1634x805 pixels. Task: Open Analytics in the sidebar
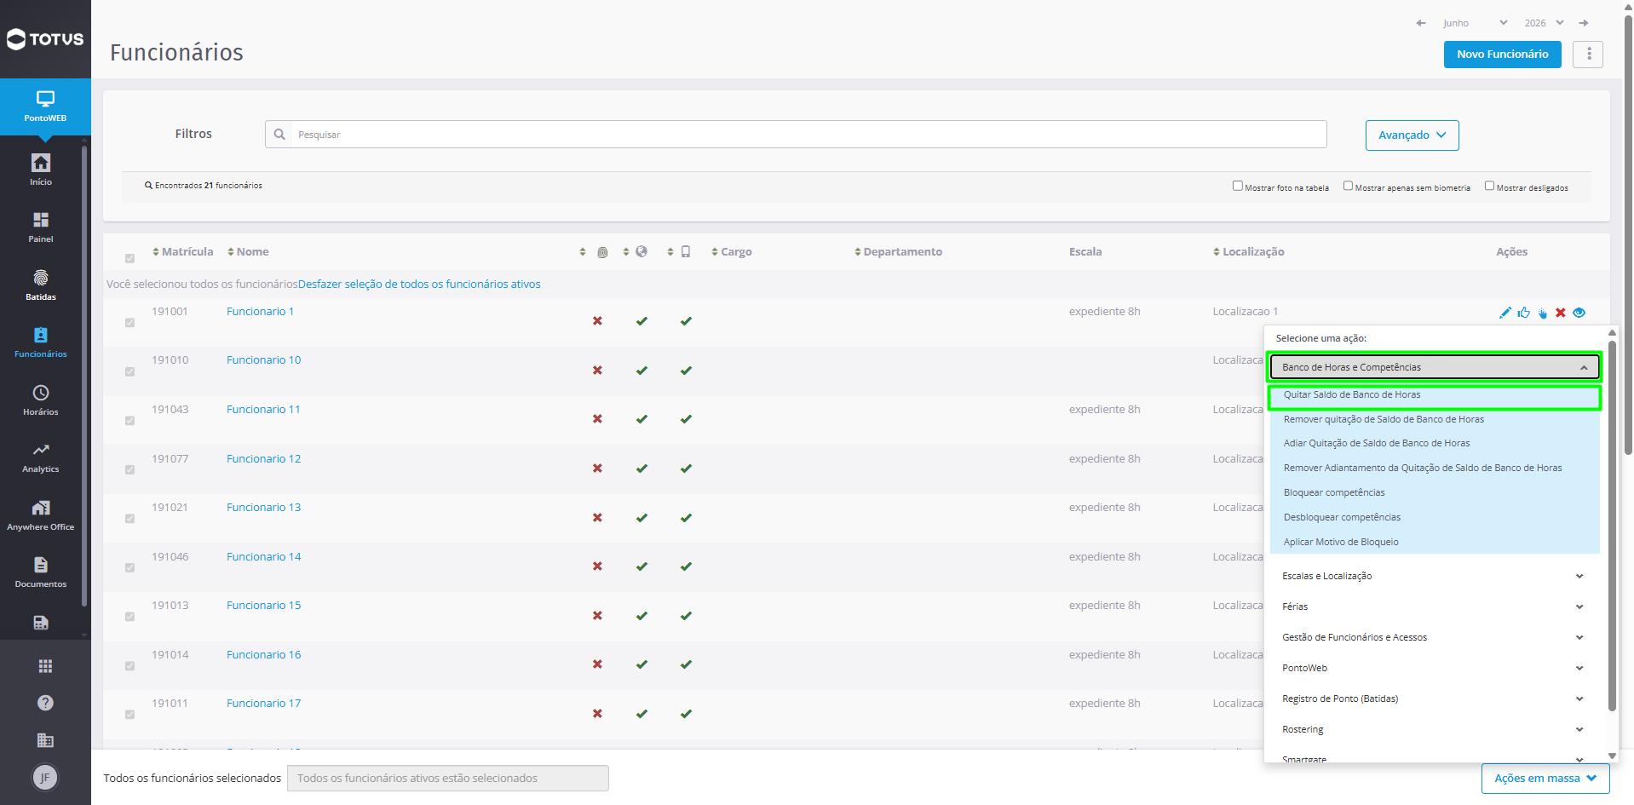tap(41, 457)
